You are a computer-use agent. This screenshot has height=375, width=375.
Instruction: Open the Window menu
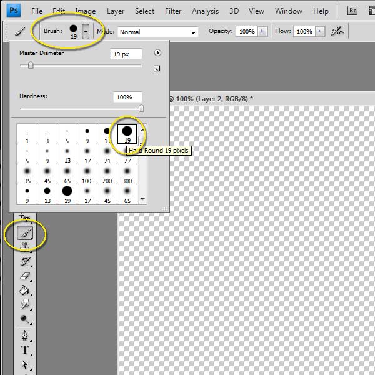[288, 11]
